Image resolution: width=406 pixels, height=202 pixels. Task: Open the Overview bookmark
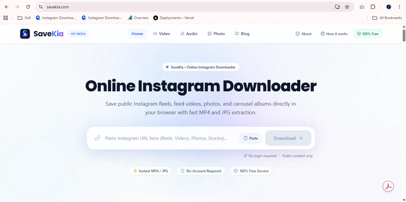(138, 18)
